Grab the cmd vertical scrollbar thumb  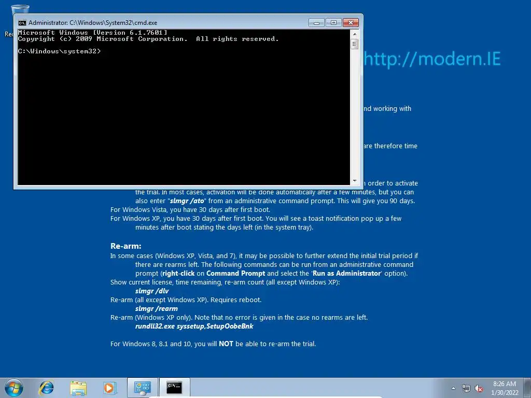click(355, 44)
